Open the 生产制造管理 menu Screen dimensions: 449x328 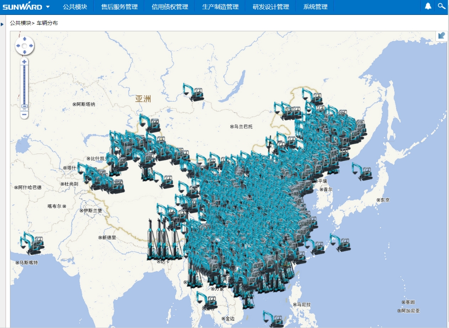220,7
